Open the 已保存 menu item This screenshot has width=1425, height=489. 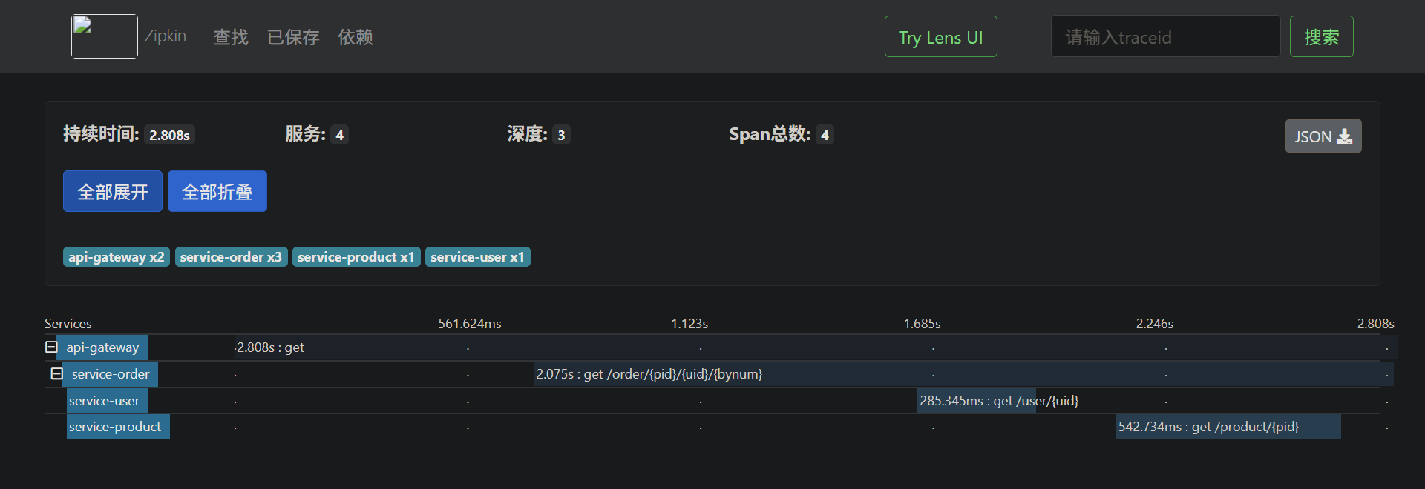click(293, 37)
